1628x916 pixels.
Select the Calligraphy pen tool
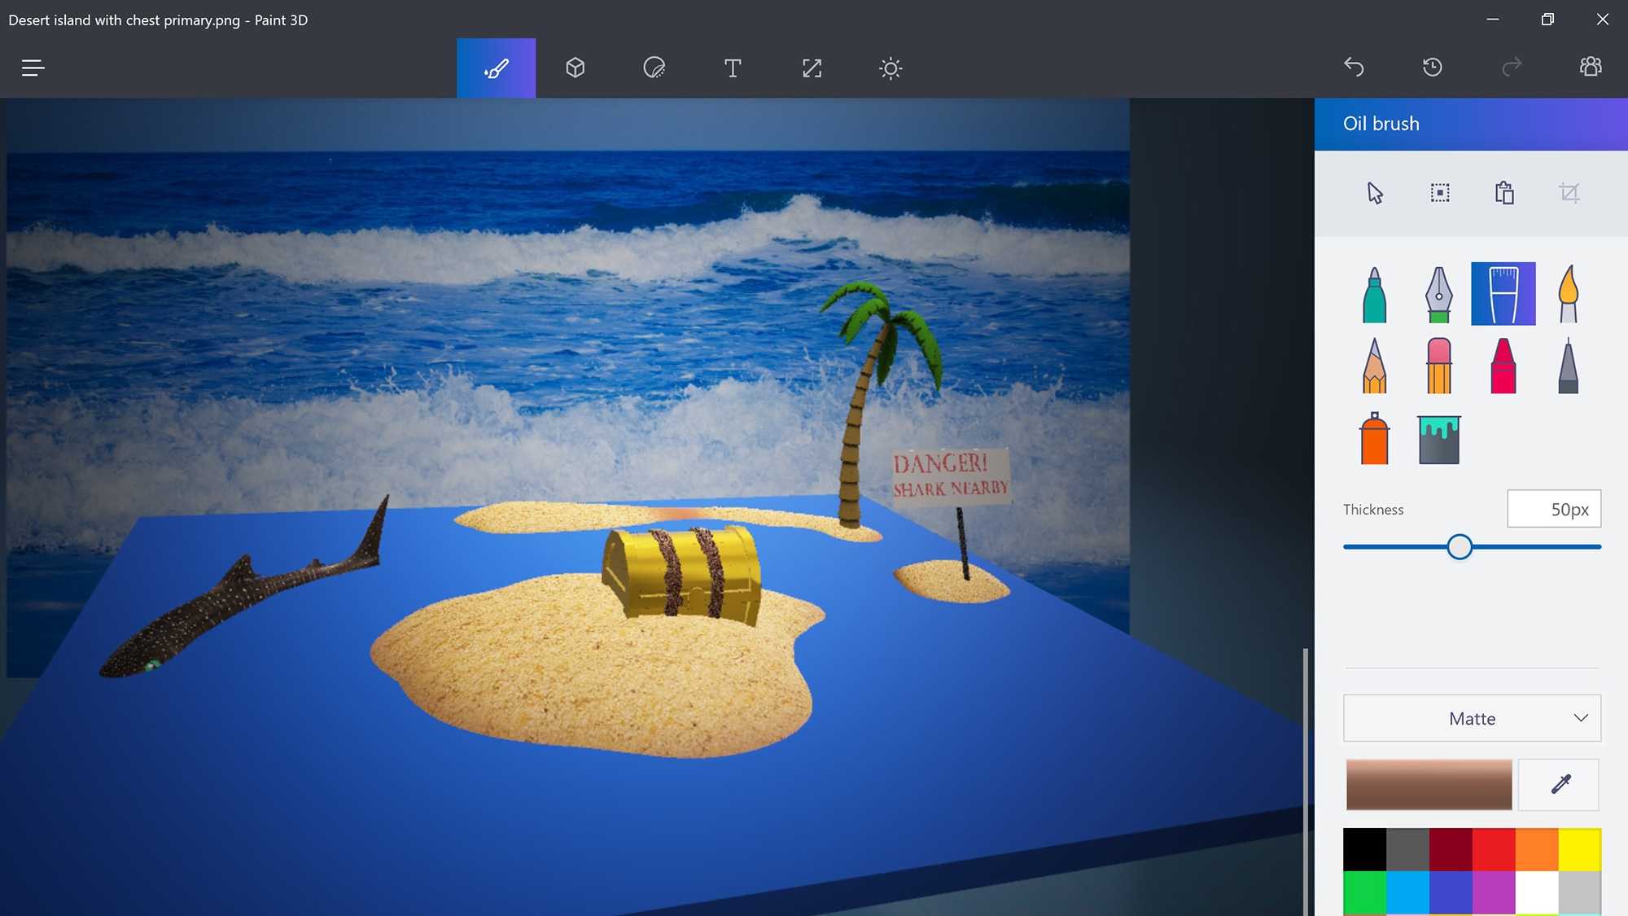pos(1439,293)
